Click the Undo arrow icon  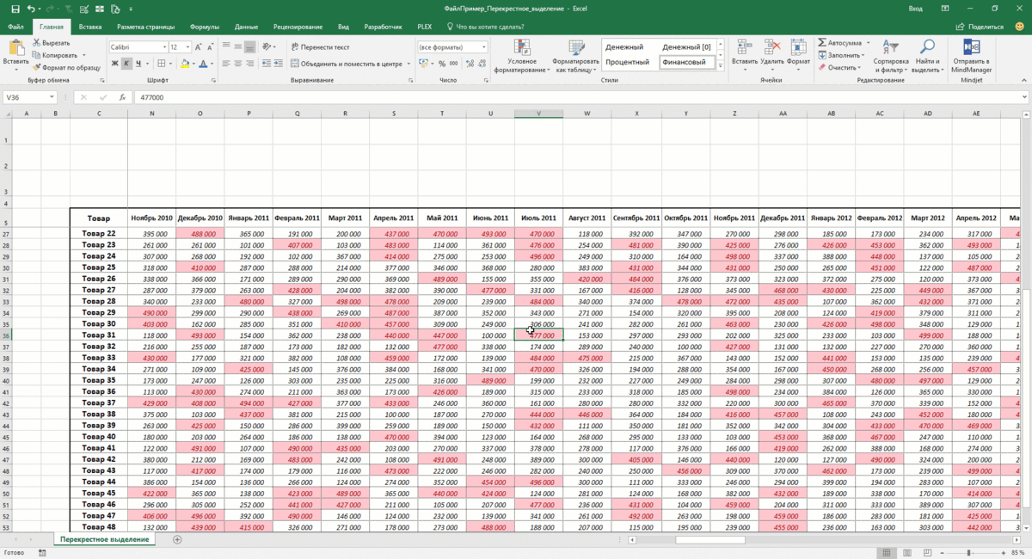[x=31, y=8]
